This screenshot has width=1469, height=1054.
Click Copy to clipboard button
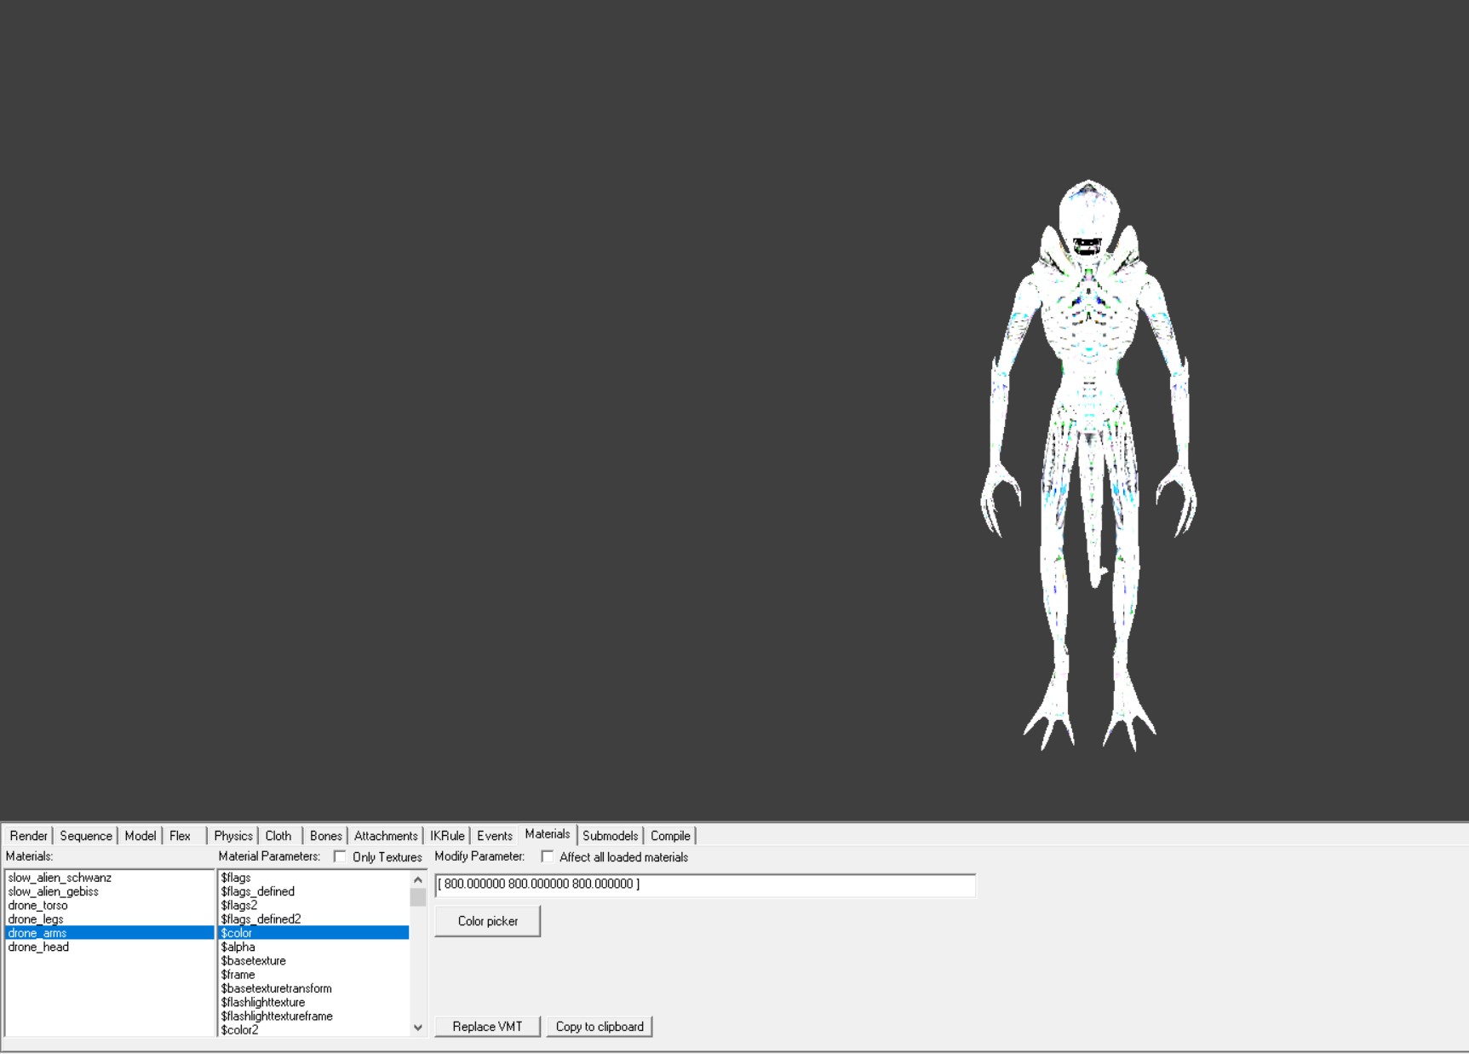pos(600,1027)
